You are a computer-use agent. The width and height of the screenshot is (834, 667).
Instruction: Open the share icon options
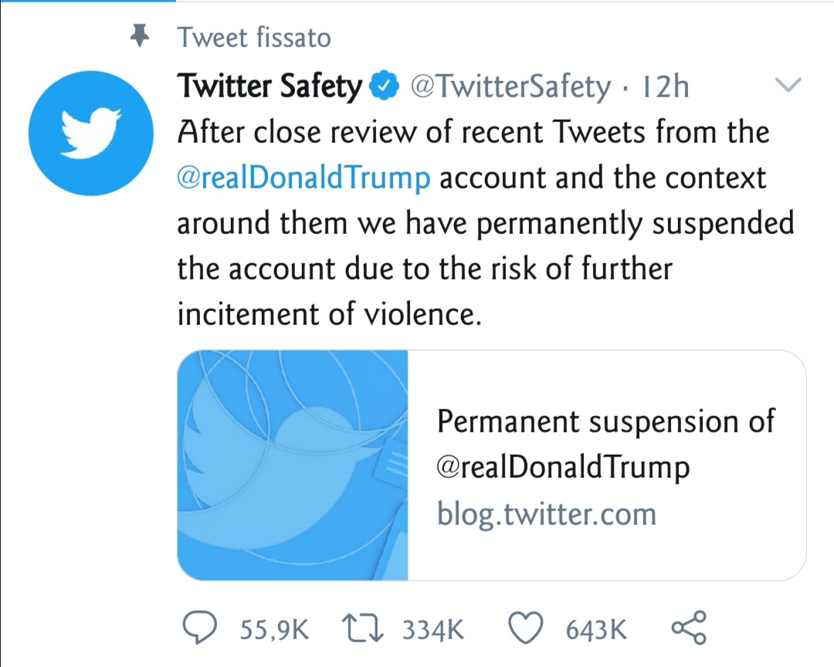689,628
